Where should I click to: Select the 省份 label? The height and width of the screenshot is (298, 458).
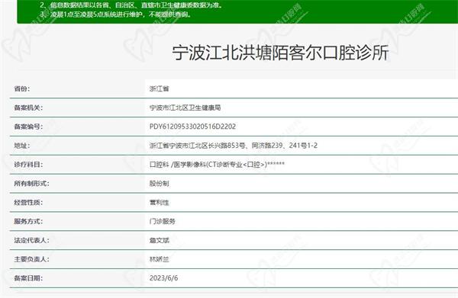click(x=22, y=88)
